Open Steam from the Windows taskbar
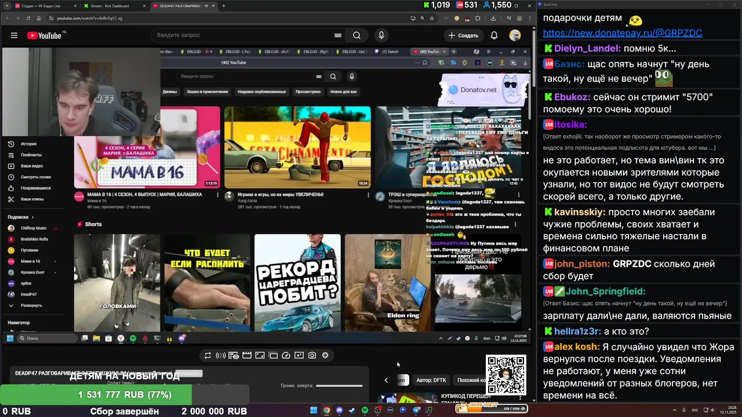Image resolution: width=742 pixels, height=417 pixels. pos(352,410)
